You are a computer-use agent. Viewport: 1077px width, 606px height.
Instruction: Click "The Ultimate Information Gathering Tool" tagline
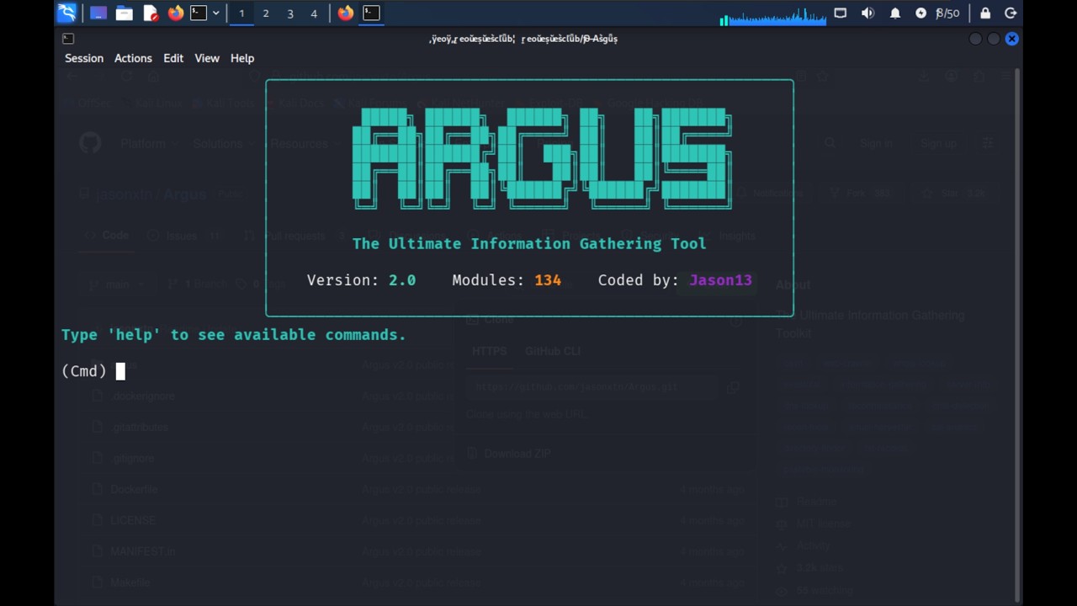pos(529,244)
